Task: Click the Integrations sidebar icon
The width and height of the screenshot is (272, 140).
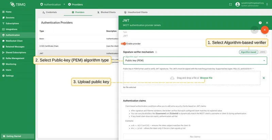Action: (x=3, y=29)
